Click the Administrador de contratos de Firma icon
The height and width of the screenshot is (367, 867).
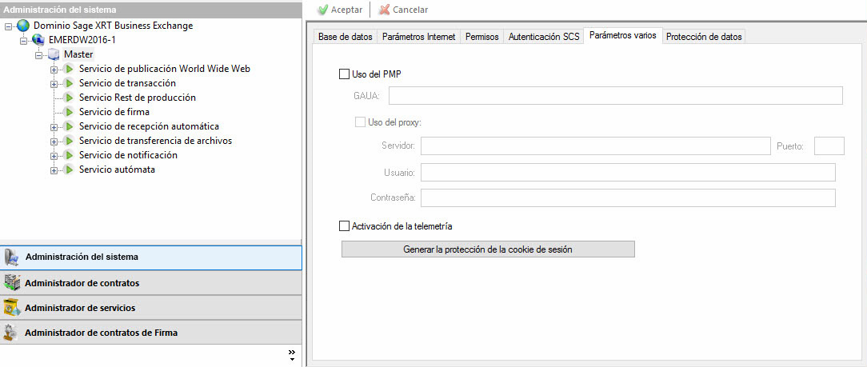click(x=12, y=333)
